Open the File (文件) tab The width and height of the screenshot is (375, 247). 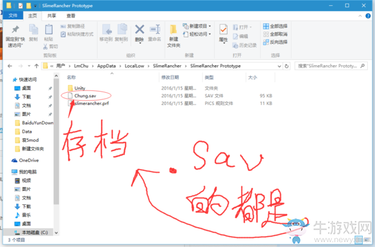tap(13, 15)
